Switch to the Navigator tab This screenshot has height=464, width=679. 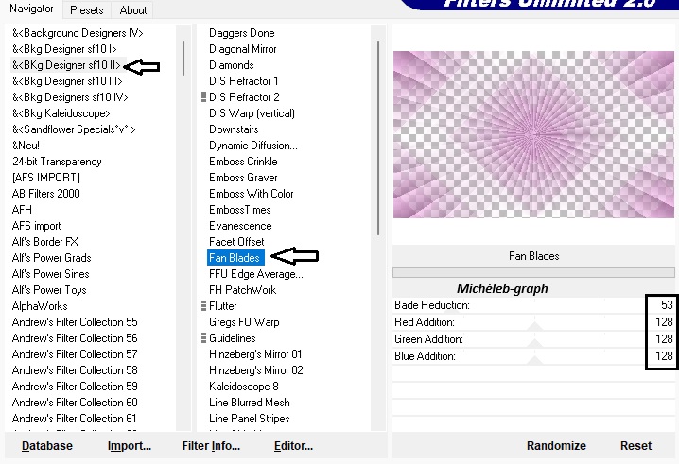click(x=31, y=9)
